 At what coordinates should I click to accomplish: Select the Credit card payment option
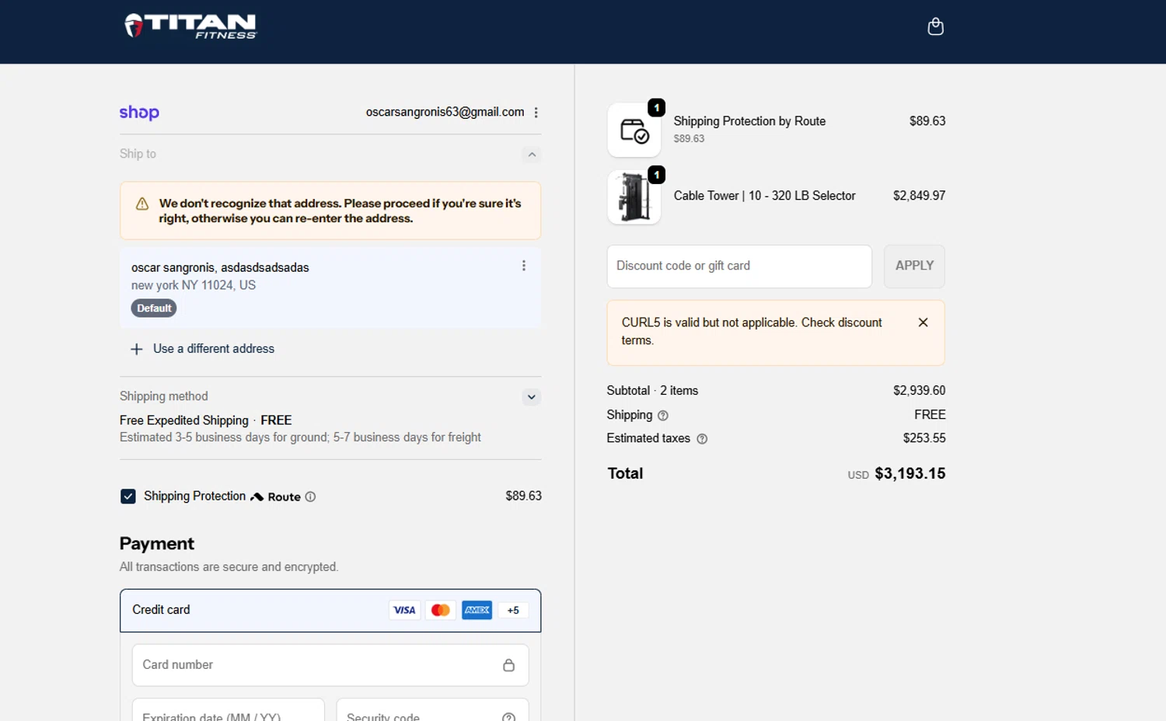pos(330,611)
